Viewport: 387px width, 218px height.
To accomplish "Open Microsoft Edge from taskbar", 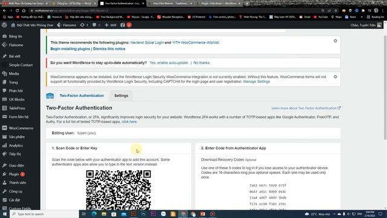I will 94,214.
